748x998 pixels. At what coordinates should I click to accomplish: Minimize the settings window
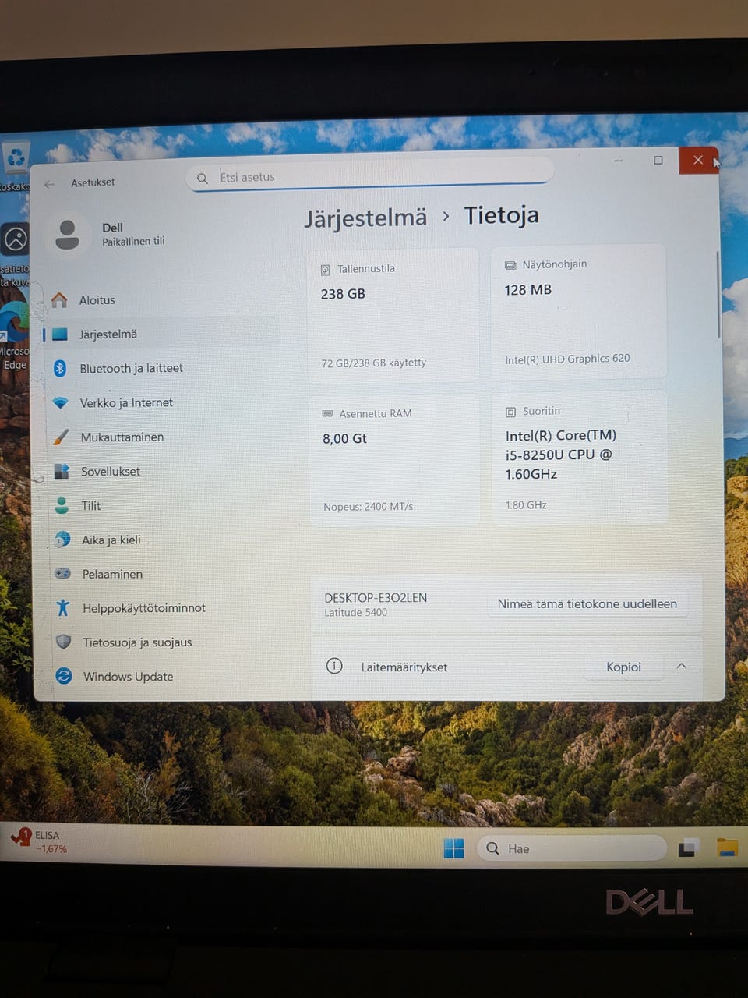coord(618,161)
